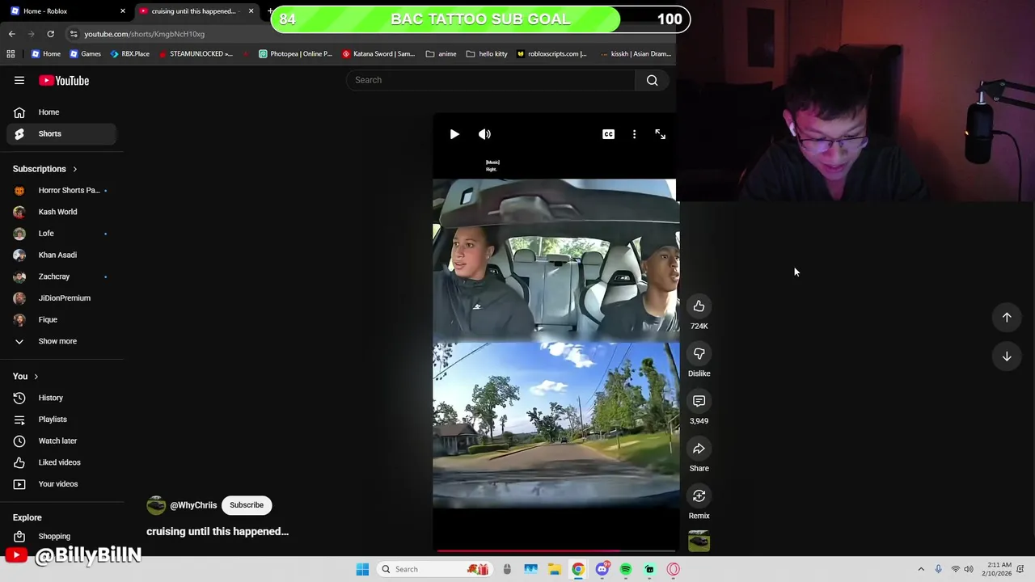Viewport: 1035px width, 582px height.
Task: Open the Khan Asadi subscription
Action: pos(61,255)
